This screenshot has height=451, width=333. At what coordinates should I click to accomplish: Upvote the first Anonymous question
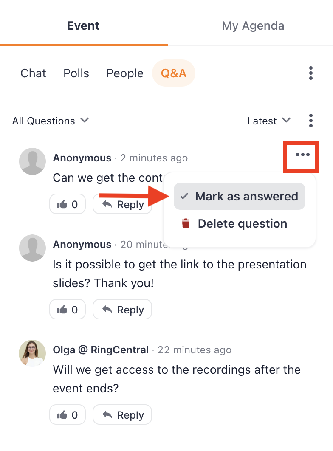click(68, 204)
